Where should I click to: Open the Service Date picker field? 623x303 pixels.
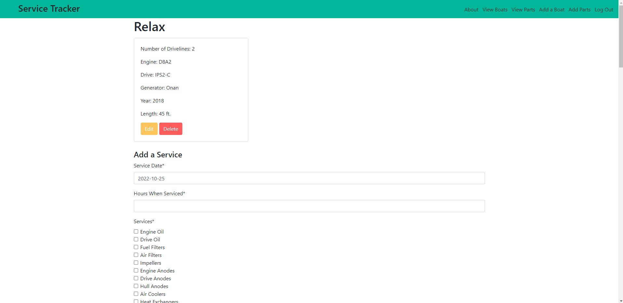309,178
